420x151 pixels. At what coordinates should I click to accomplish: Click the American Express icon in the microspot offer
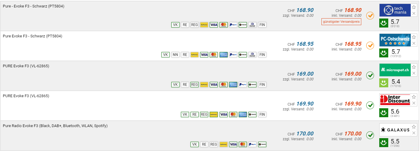233,85
